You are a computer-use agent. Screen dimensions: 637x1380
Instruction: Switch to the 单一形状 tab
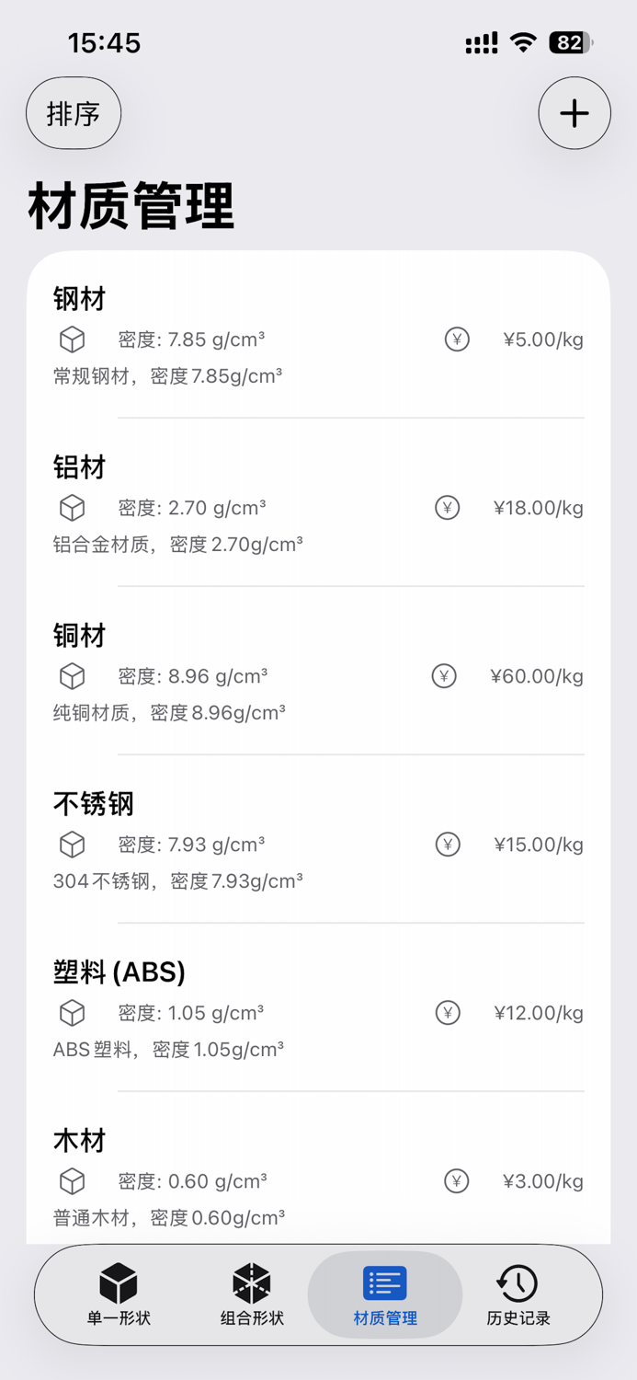(x=118, y=1294)
